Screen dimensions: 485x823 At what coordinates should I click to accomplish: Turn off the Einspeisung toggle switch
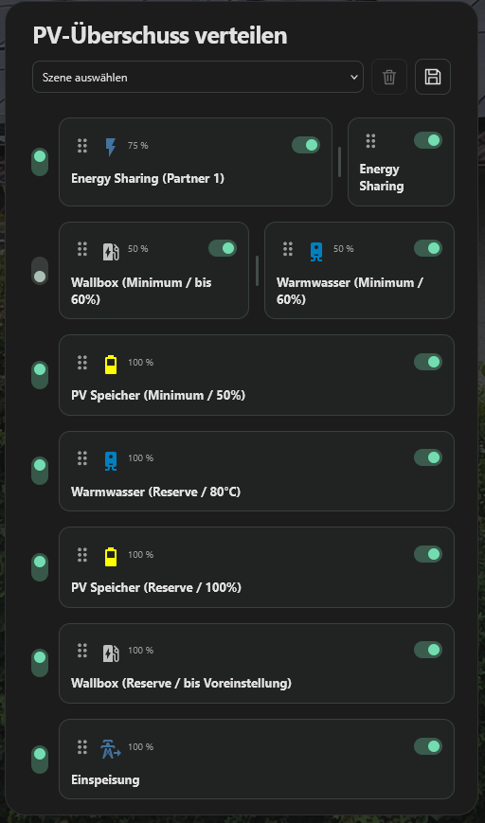428,746
